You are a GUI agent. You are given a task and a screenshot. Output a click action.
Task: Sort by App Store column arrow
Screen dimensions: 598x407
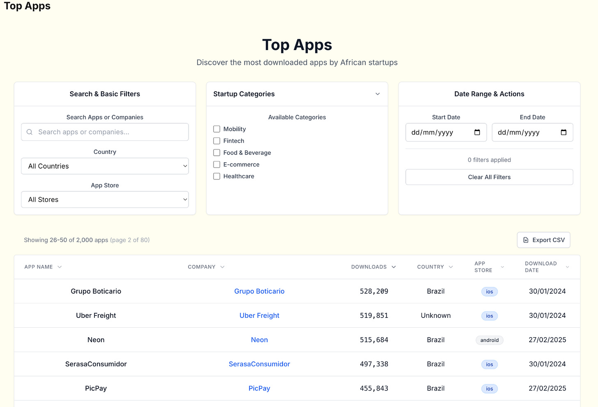click(502, 267)
